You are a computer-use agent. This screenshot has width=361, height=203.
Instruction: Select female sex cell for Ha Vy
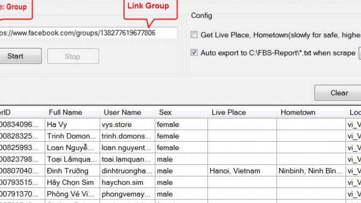[182, 124]
